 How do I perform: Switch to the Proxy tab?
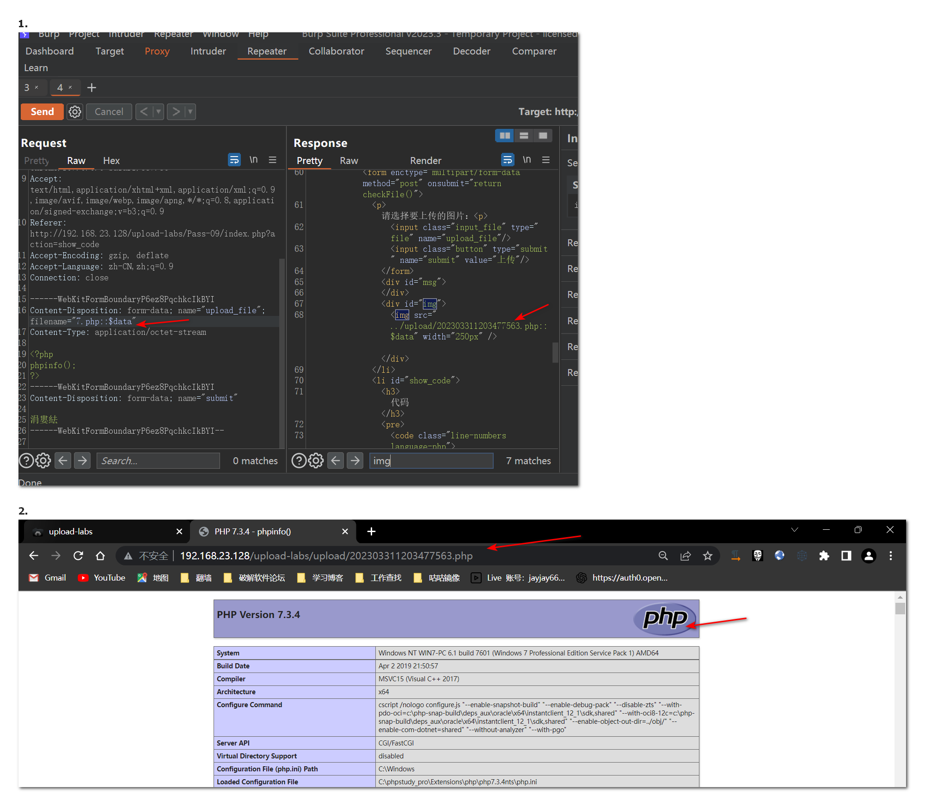click(x=157, y=51)
